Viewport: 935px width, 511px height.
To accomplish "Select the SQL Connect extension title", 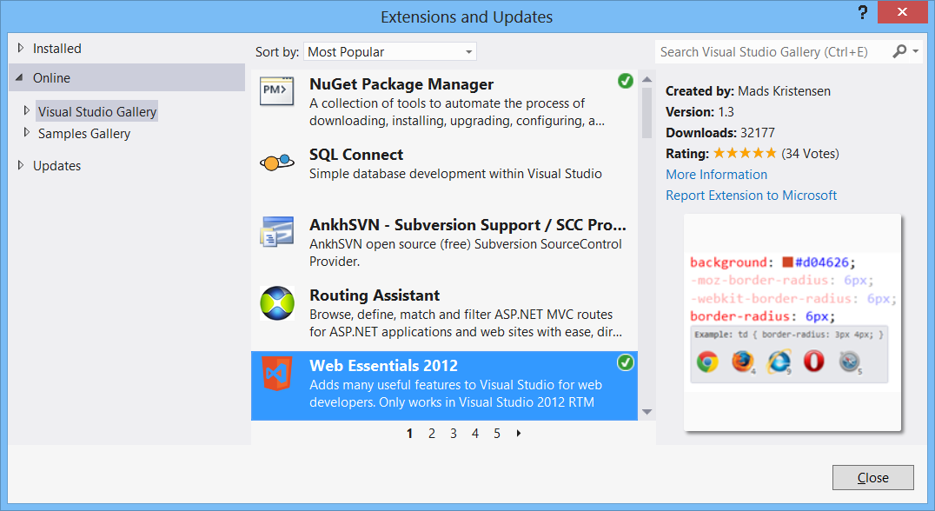I will pos(356,155).
